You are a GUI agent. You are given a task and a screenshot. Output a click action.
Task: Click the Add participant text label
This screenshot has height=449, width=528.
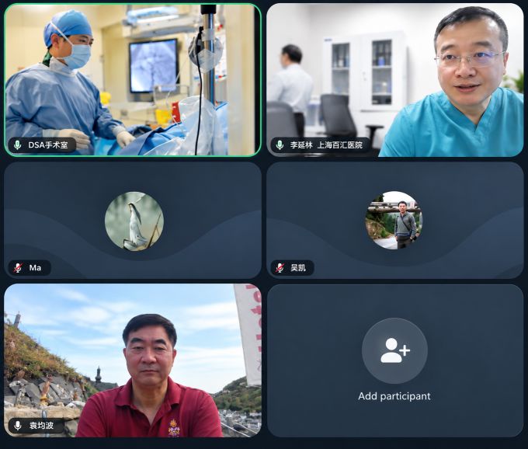394,396
